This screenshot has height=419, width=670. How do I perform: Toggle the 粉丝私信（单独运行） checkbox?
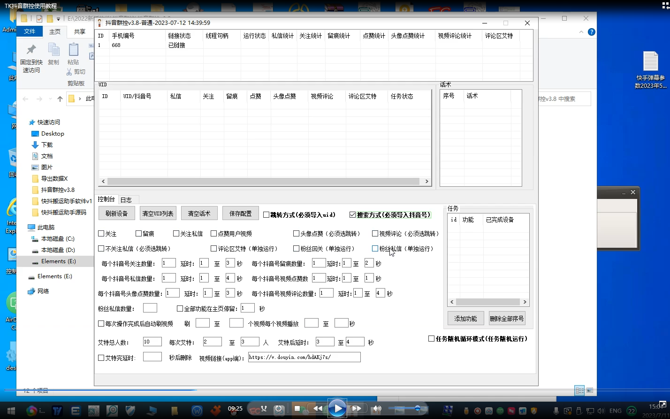click(375, 249)
